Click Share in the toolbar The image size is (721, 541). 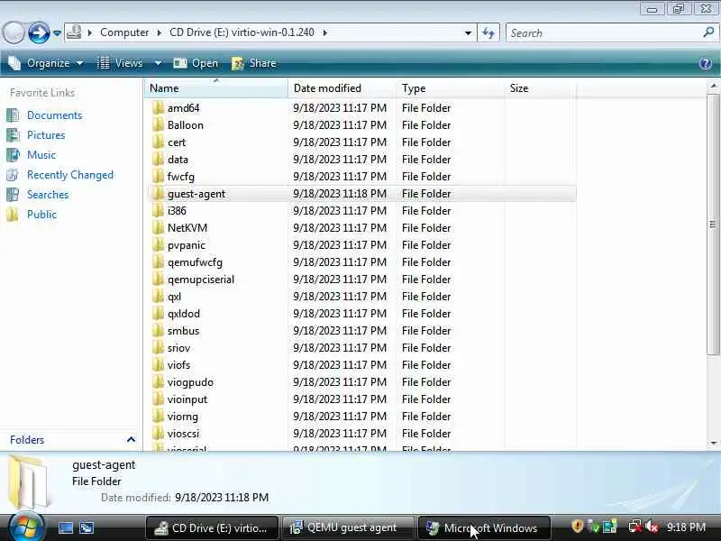tap(254, 63)
